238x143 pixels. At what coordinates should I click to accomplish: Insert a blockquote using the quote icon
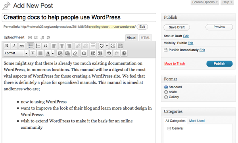[45, 46]
